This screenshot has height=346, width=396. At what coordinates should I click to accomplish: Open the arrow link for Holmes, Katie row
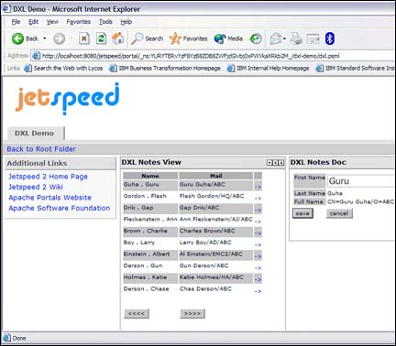[x=258, y=279]
